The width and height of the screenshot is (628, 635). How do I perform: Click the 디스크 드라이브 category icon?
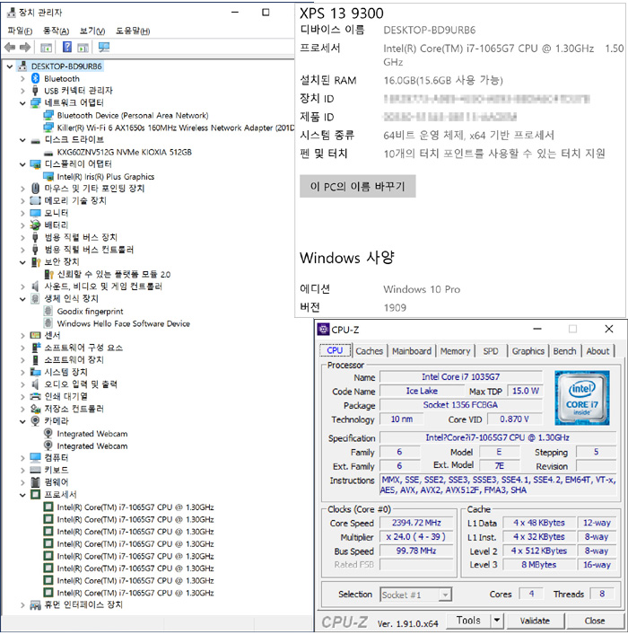36,140
